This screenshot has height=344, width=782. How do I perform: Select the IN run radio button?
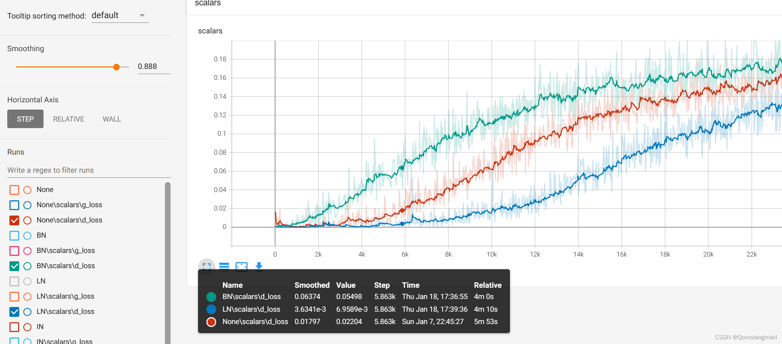27,327
